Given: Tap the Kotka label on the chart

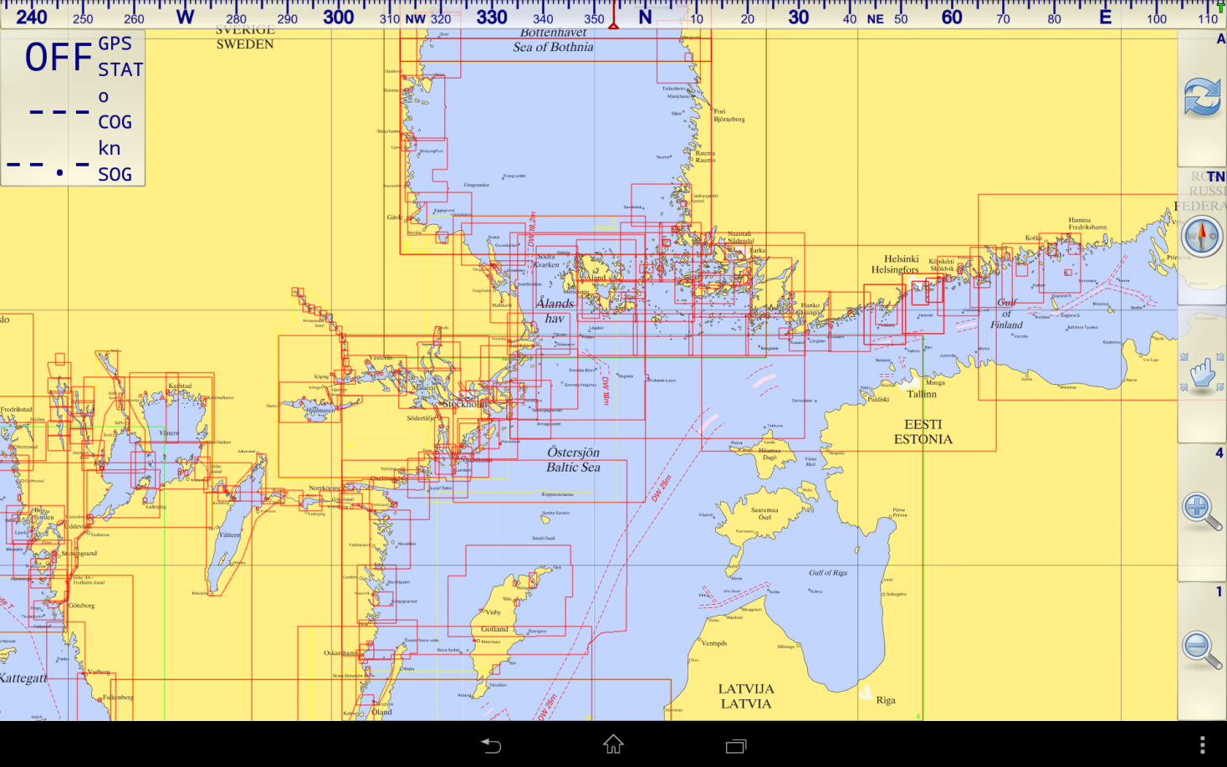Looking at the screenshot, I should point(1034,238).
